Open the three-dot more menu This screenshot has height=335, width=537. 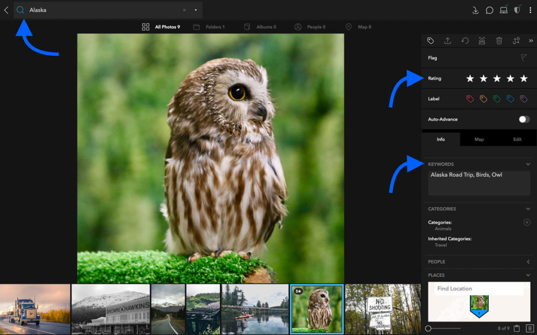pyautogui.click(x=530, y=10)
